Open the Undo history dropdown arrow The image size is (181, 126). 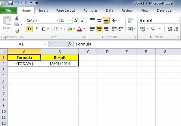[21, 3]
